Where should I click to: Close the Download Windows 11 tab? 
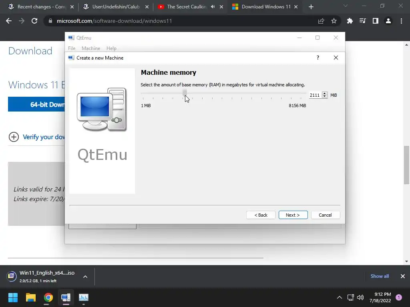coord(296,7)
